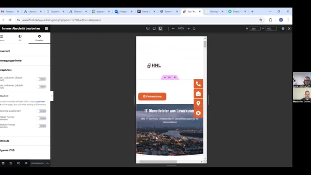Click the 100% zoom value
The height and width of the screenshot is (175, 311).
pos(181,29)
